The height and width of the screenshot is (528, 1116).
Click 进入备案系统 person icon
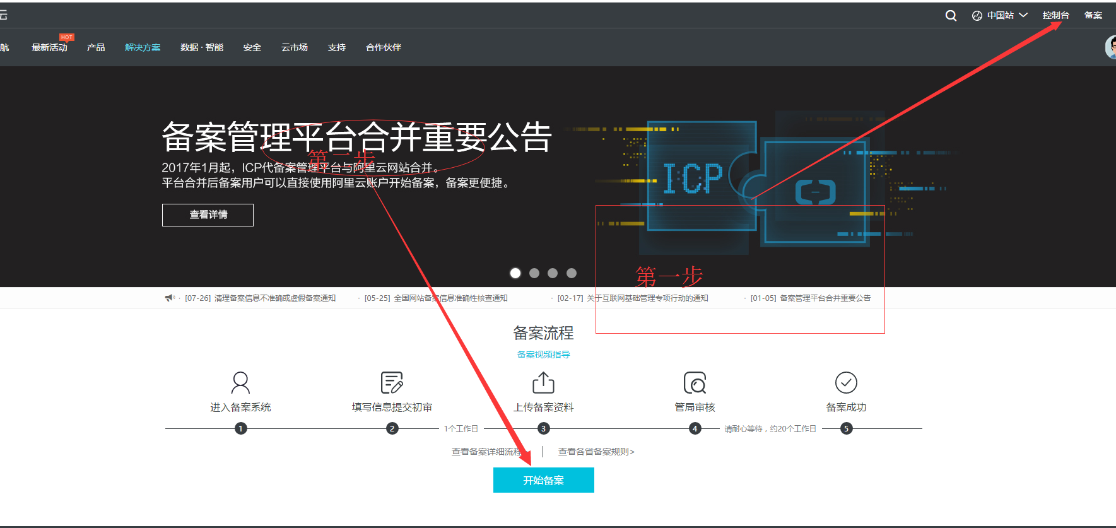[240, 382]
